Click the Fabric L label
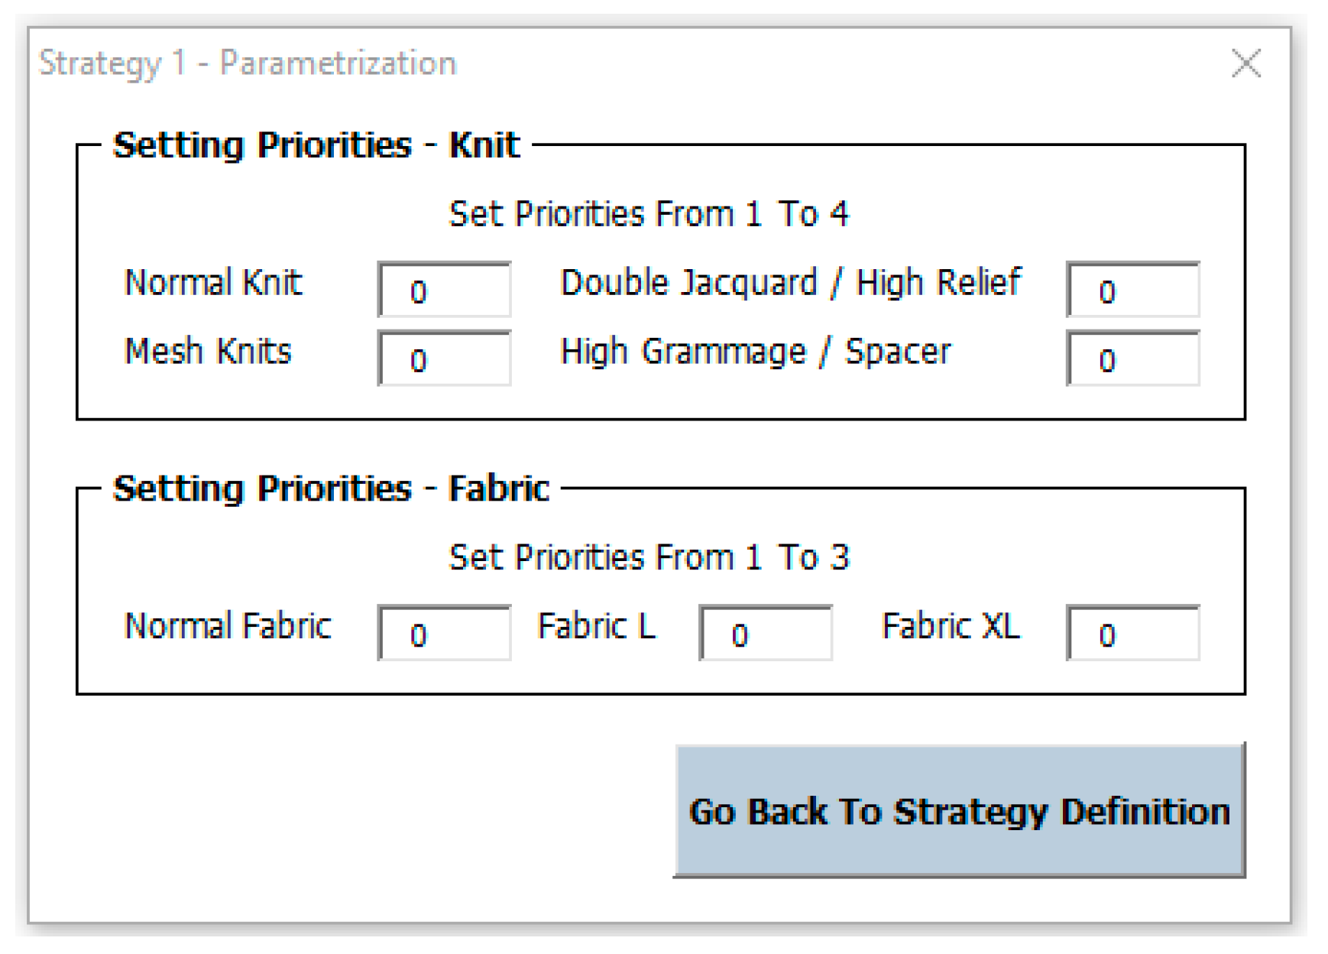The width and height of the screenshot is (1328, 954). pos(596,626)
